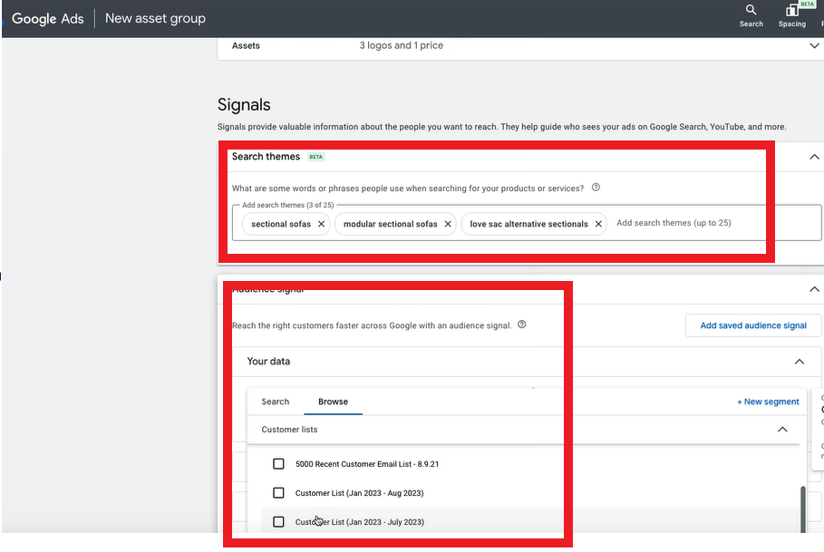The image size is (824, 552).
Task: Click the Google Ads logo
Action: tap(47, 18)
